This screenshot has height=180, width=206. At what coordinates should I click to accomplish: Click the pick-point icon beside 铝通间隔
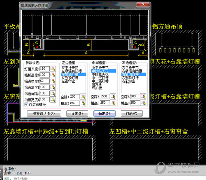tap(53, 93)
